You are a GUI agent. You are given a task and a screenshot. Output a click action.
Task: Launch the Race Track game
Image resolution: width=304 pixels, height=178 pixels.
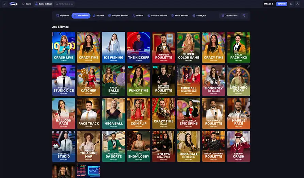pos(89,113)
